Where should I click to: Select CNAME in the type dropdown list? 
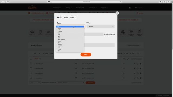click(x=70, y=32)
